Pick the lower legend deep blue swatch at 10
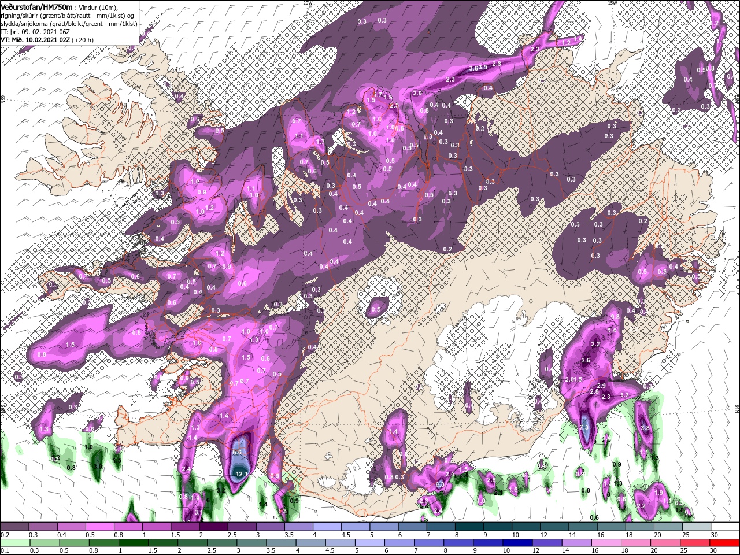The height and width of the screenshot is (555, 740). (517, 542)
